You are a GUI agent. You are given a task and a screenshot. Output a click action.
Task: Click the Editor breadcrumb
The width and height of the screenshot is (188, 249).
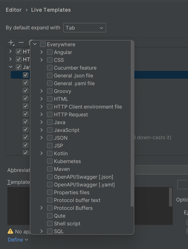point(14,10)
